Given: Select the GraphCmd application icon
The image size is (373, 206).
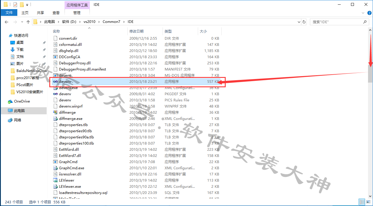Looking at the screenshot, I should click(x=55, y=162).
